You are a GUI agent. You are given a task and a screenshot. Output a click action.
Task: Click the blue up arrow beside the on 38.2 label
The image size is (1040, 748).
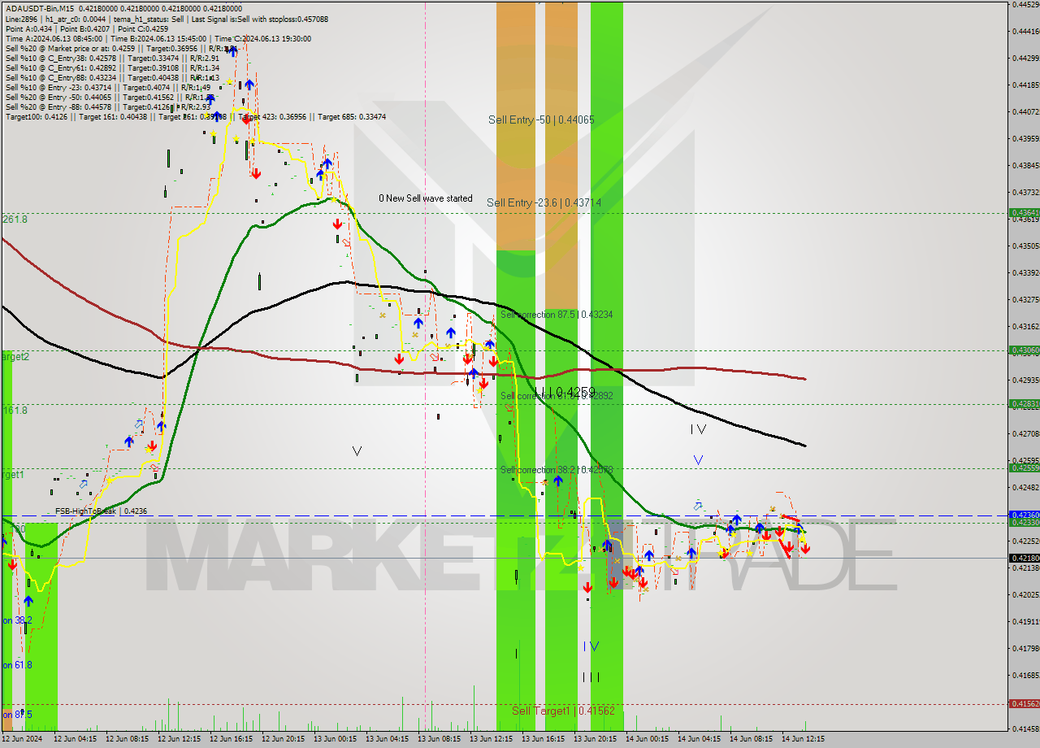[x=28, y=600]
